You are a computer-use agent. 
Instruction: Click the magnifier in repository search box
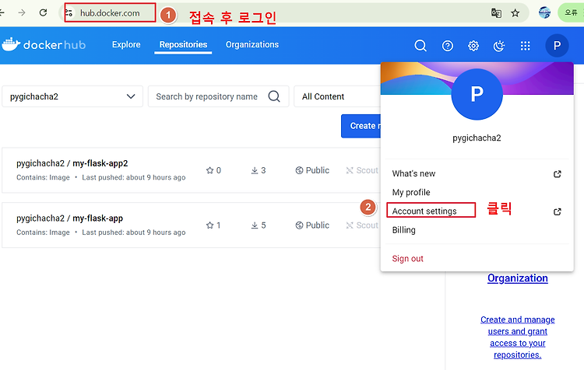click(x=274, y=96)
